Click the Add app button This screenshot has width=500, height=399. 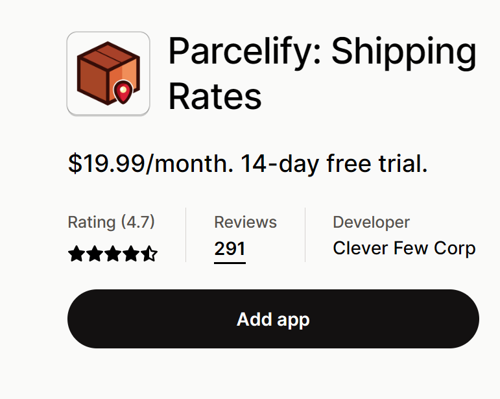273,319
